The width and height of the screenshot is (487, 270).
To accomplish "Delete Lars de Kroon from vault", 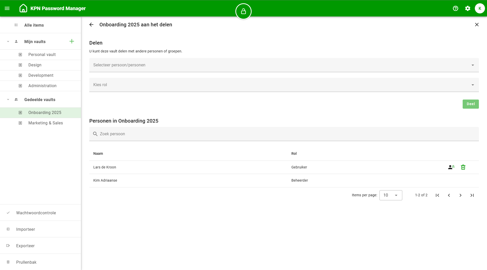I will (463, 167).
